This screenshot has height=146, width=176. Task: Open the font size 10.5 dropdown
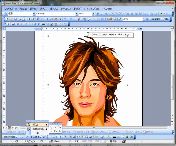tap(93, 14)
